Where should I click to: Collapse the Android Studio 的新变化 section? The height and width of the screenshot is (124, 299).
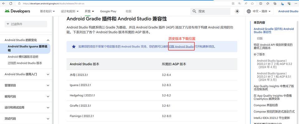click(48, 40)
